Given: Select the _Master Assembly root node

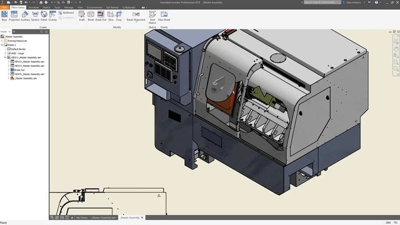Looking at the screenshot, I should [x=12, y=37].
